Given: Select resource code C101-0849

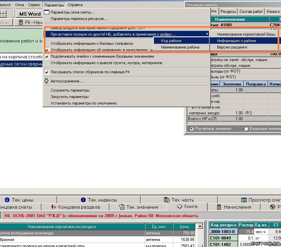Looking at the screenshot, I should tap(224, 238).
